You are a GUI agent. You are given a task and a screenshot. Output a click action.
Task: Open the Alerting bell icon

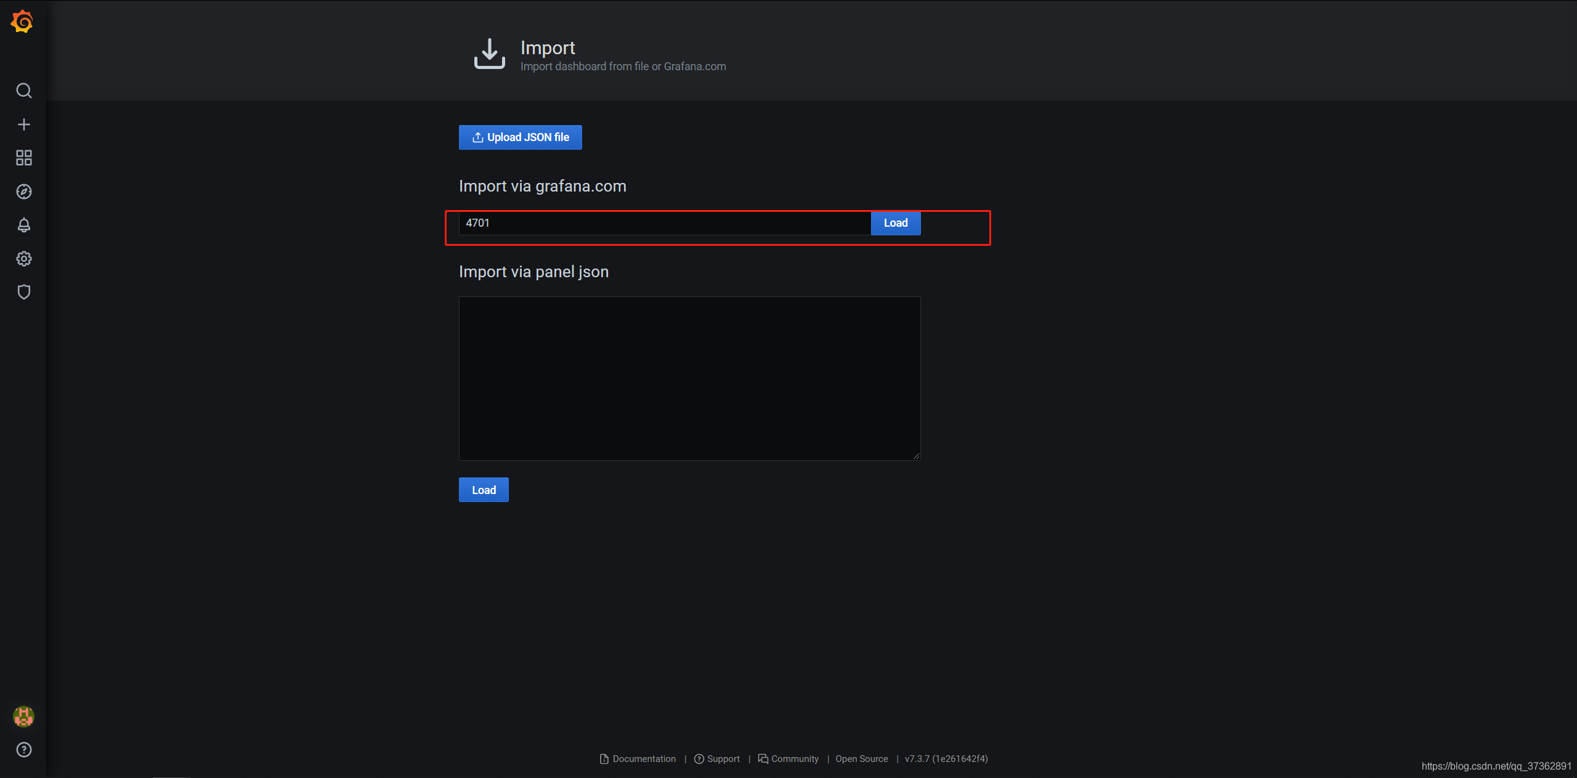coord(23,225)
